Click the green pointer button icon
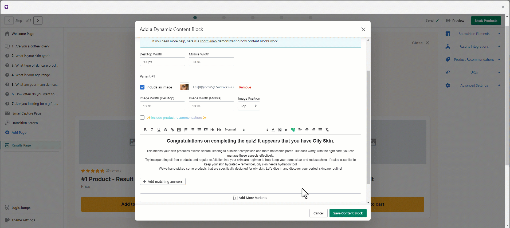 [x=293, y=130]
